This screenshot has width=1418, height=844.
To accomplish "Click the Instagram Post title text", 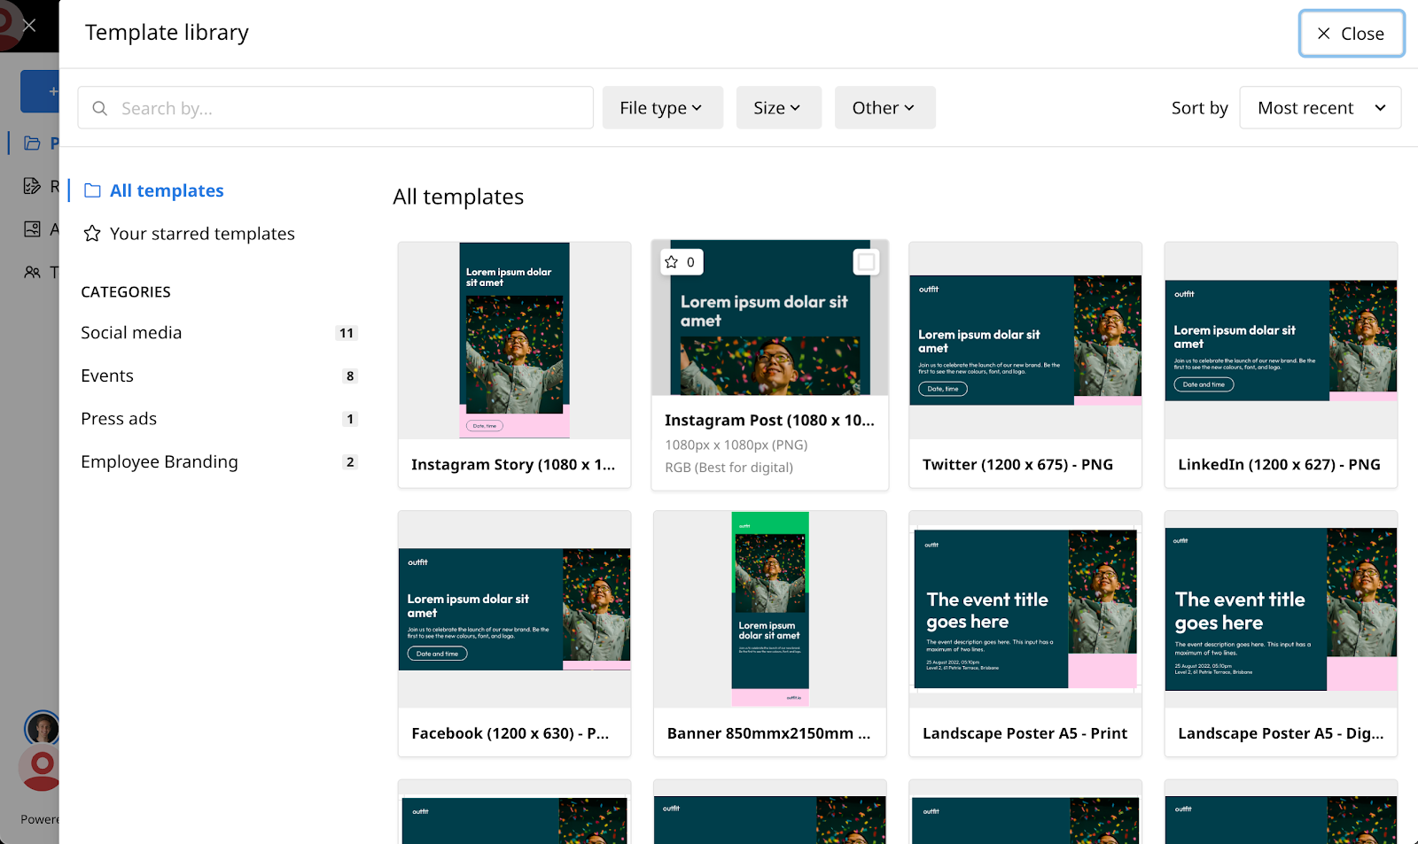I will (769, 421).
